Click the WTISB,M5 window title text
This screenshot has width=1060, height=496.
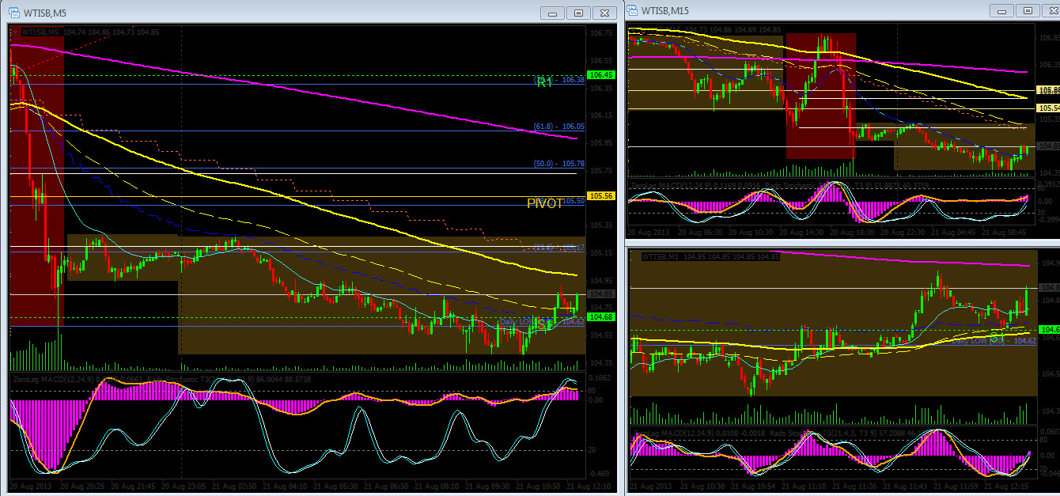[x=44, y=12]
